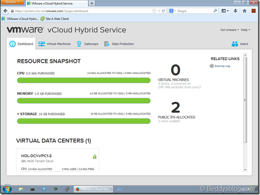
Task: Switch to the Gateways tab
Action: tap(87, 44)
